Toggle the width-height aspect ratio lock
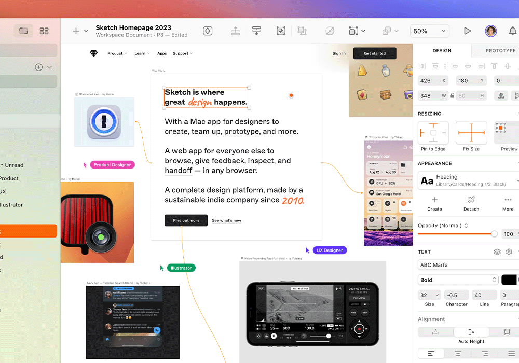This screenshot has width=519, height=363. tap(452, 96)
